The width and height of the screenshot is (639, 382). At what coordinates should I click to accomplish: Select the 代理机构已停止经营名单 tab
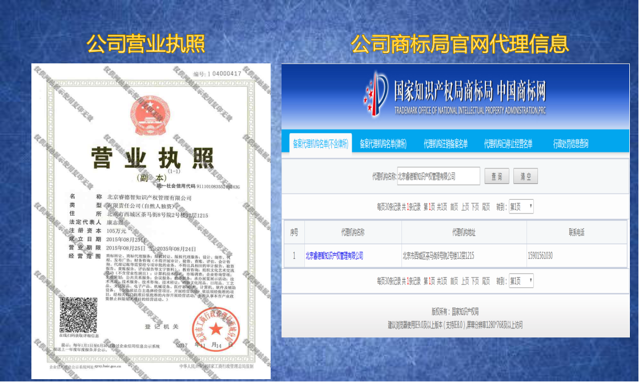[508, 143]
